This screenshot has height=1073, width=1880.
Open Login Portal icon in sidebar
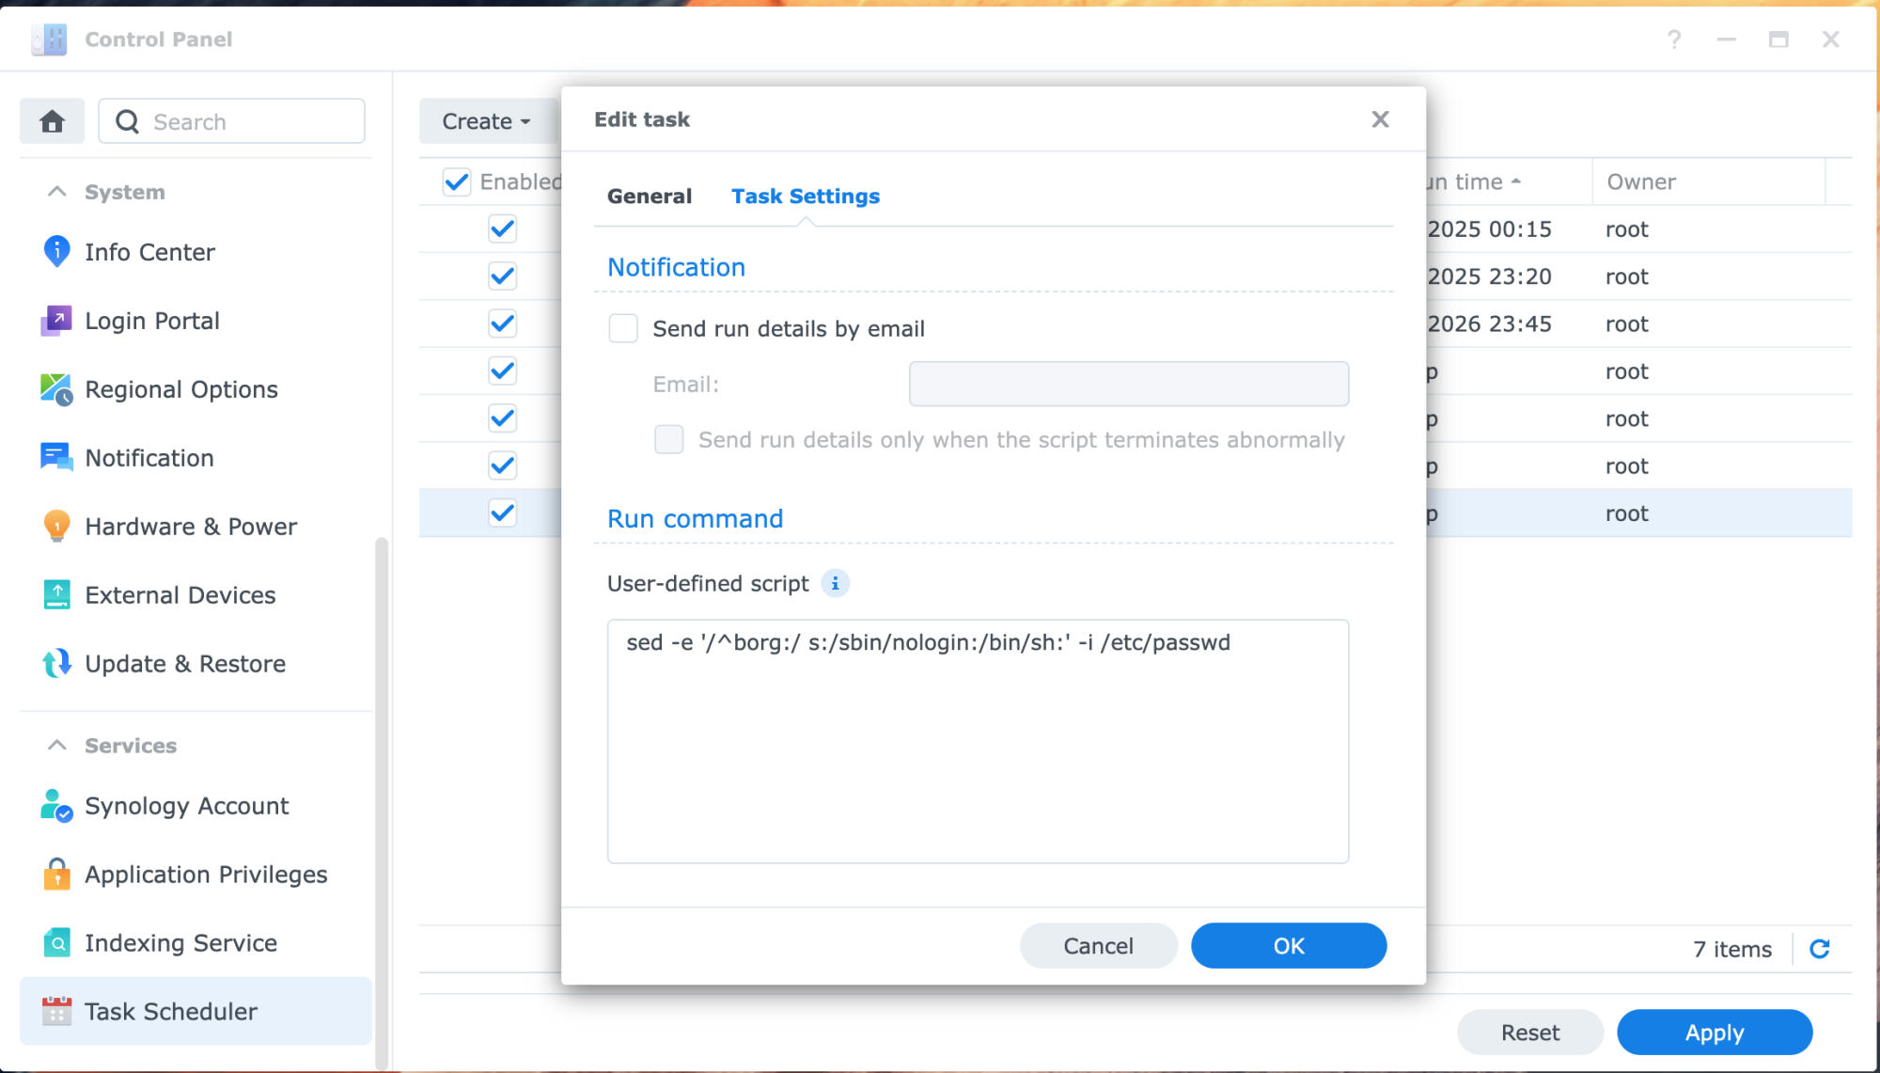pos(56,321)
